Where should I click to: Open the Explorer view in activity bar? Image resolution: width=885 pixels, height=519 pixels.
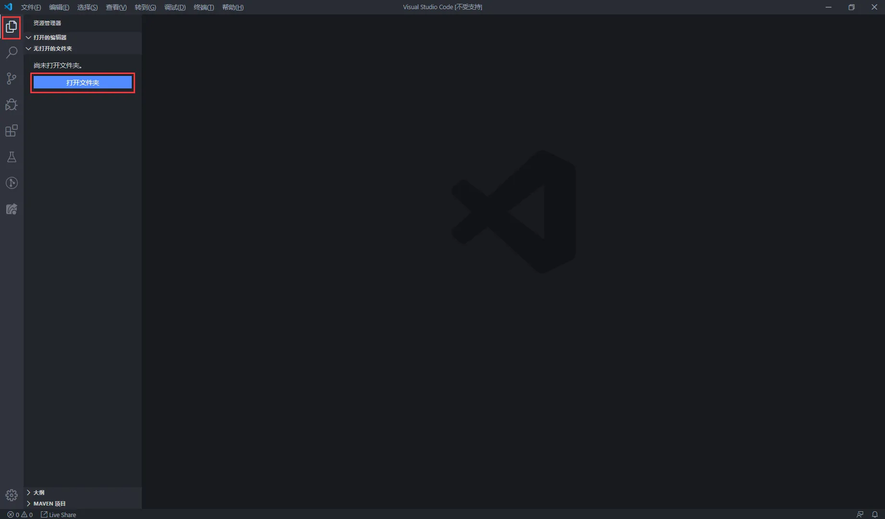pyautogui.click(x=12, y=27)
